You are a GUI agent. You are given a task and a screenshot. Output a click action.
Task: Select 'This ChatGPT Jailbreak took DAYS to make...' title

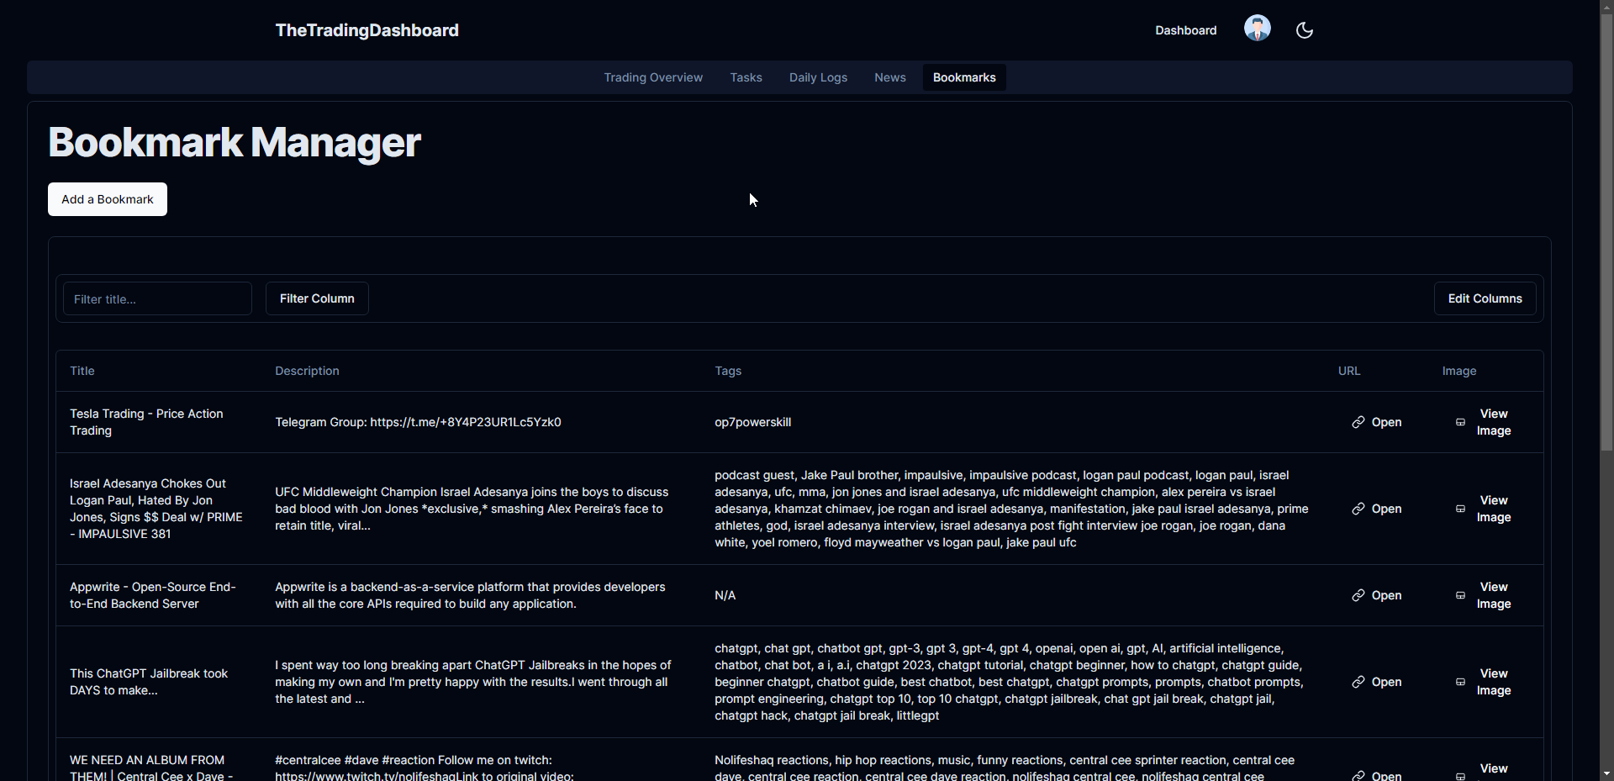(x=149, y=682)
